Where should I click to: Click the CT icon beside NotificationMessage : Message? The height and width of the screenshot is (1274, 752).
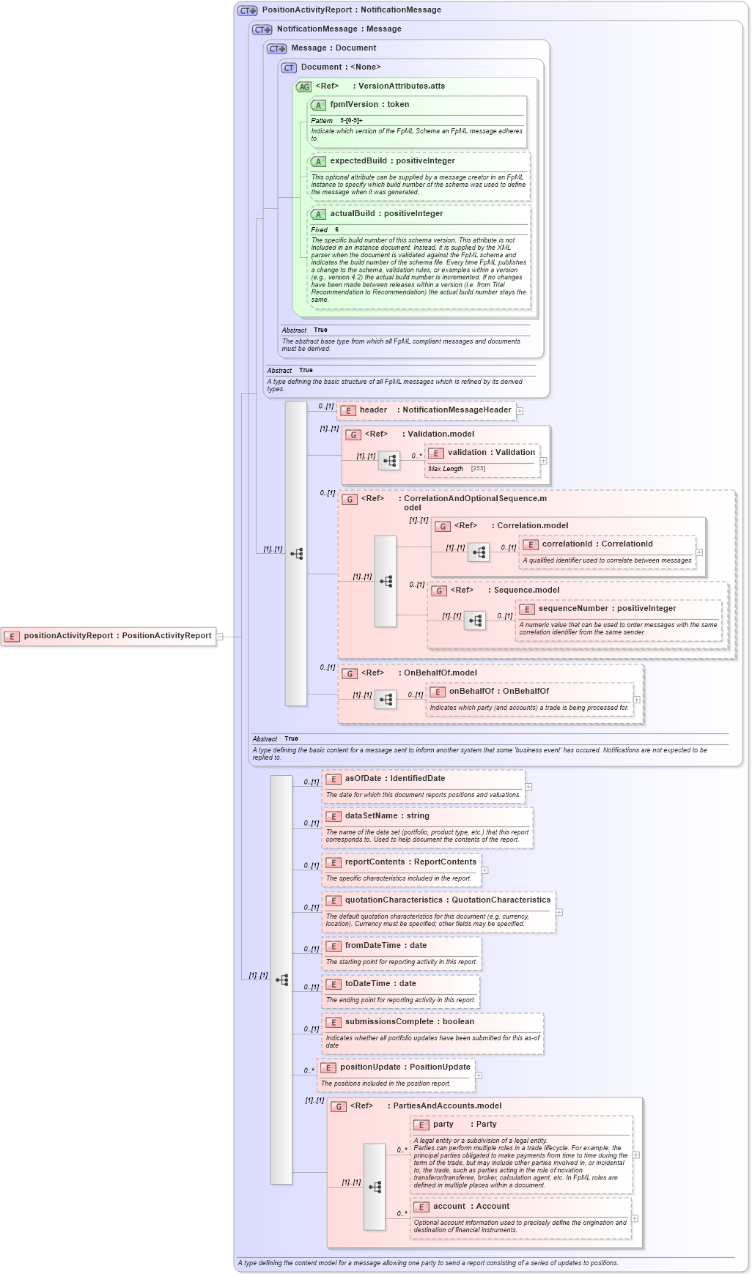coord(262,29)
